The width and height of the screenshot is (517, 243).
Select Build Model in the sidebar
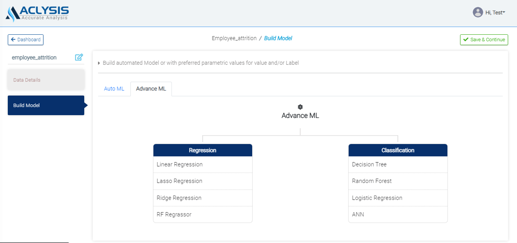click(46, 105)
